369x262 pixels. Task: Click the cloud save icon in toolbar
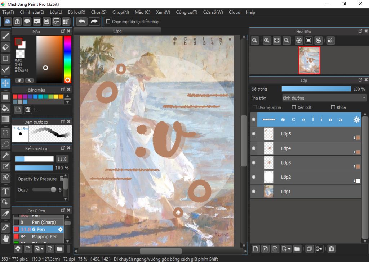pyautogui.click(x=8, y=22)
